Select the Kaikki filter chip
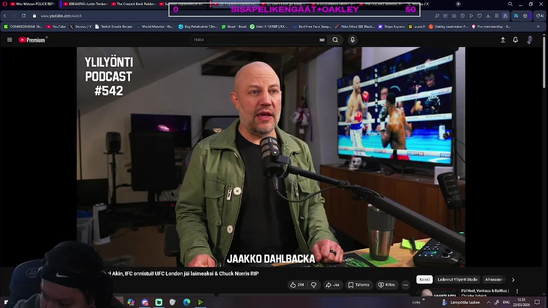Viewport: 548px width, 308px height. (425, 280)
